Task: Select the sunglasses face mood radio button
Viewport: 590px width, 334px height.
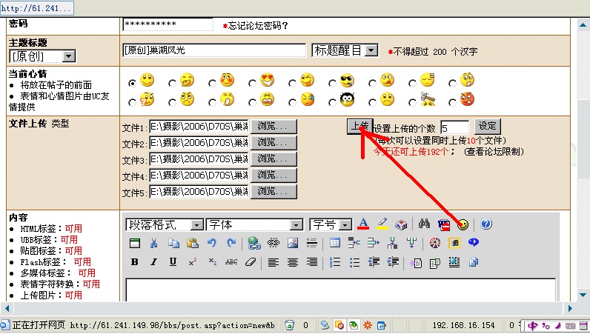Action: click(332, 82)
